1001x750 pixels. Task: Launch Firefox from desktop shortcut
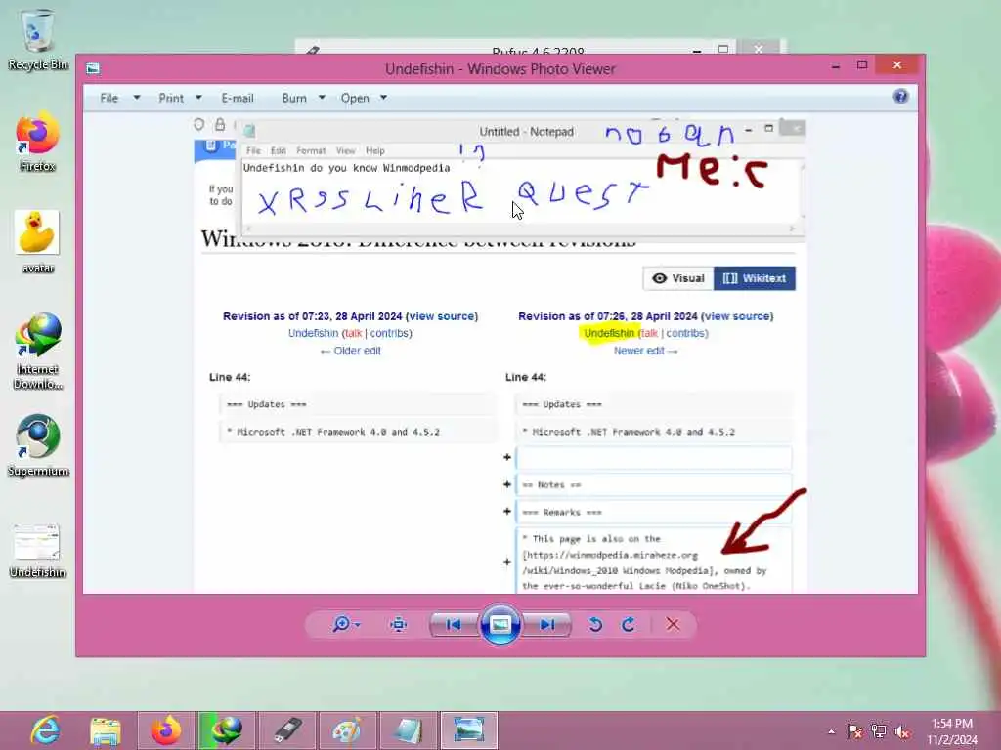[38, 142]
